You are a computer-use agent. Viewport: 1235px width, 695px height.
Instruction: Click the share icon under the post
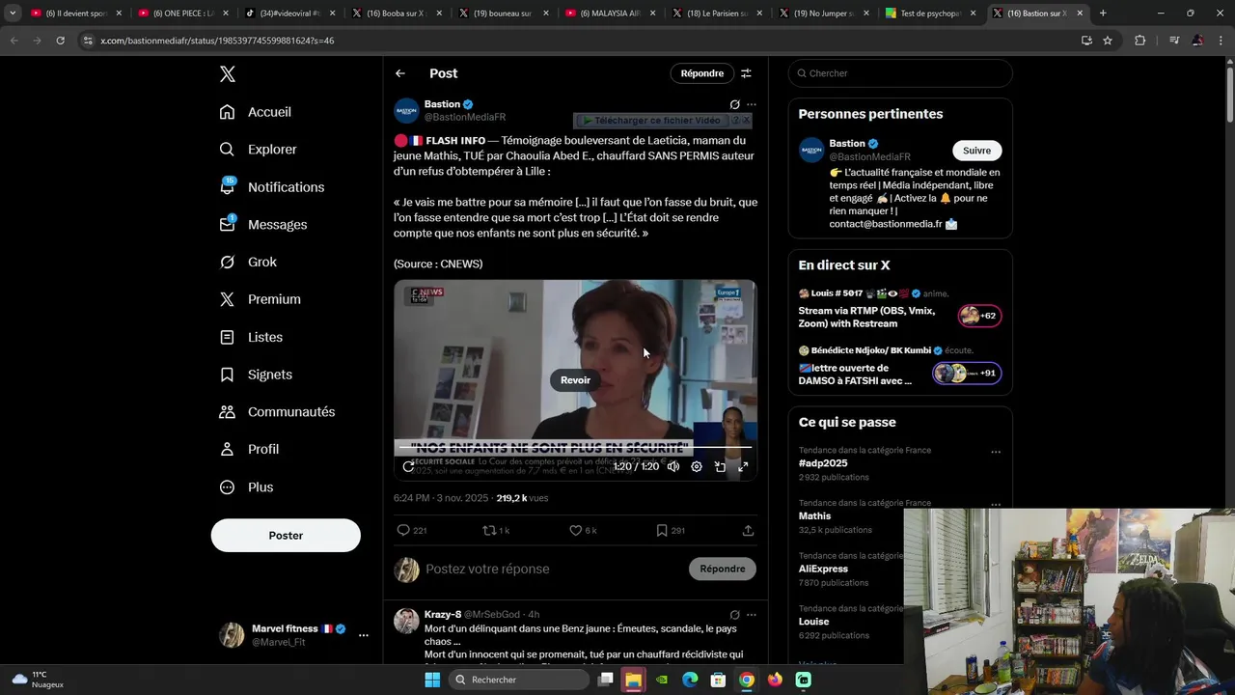[748, 530]
